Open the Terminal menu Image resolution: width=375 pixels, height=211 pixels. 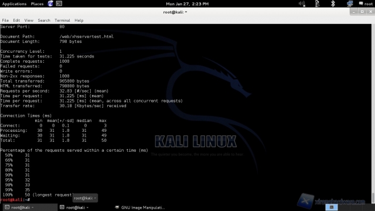click(x=62, y=21)
